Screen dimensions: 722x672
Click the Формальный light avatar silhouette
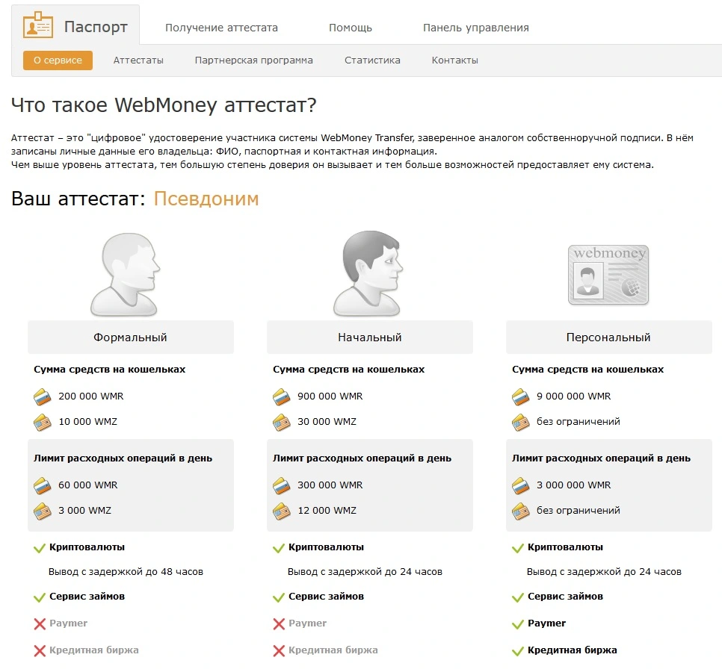click(125, 275)
